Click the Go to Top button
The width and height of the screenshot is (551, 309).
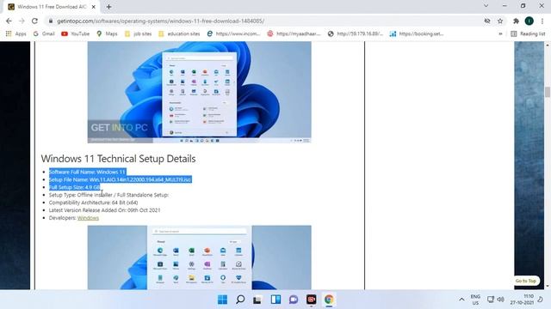526,281
